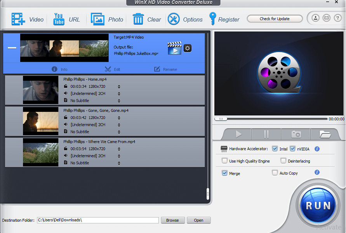Click the Photo slideshow icon
This screenshot has width=346, height=233.
(x=97, y=19)
